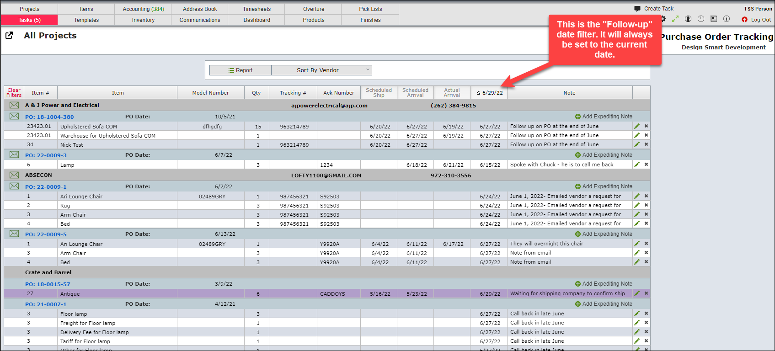The width and height of the screenshot is (775, 351).
Task: Open PO: 18-0015-57 link
Action: [x=48, y=284]
